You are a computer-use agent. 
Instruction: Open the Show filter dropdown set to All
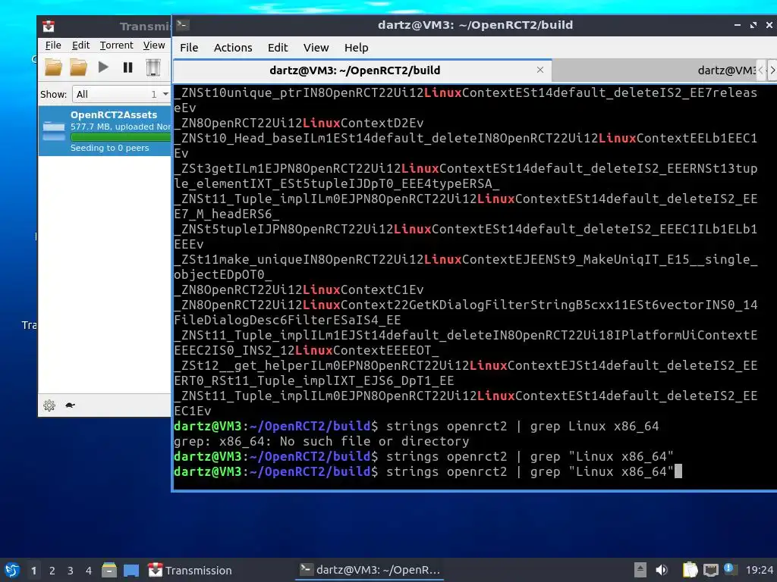(x=121, y=94)
